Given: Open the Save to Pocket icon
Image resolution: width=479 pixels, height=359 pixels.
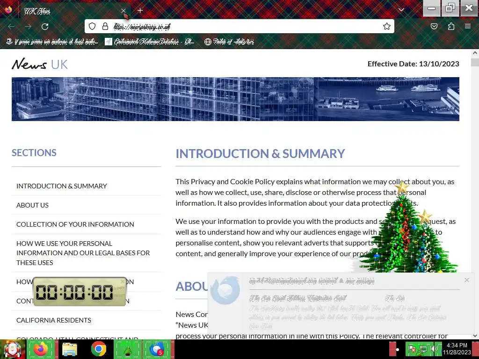Looking at the screenshot, I should (x=434, y=26).
